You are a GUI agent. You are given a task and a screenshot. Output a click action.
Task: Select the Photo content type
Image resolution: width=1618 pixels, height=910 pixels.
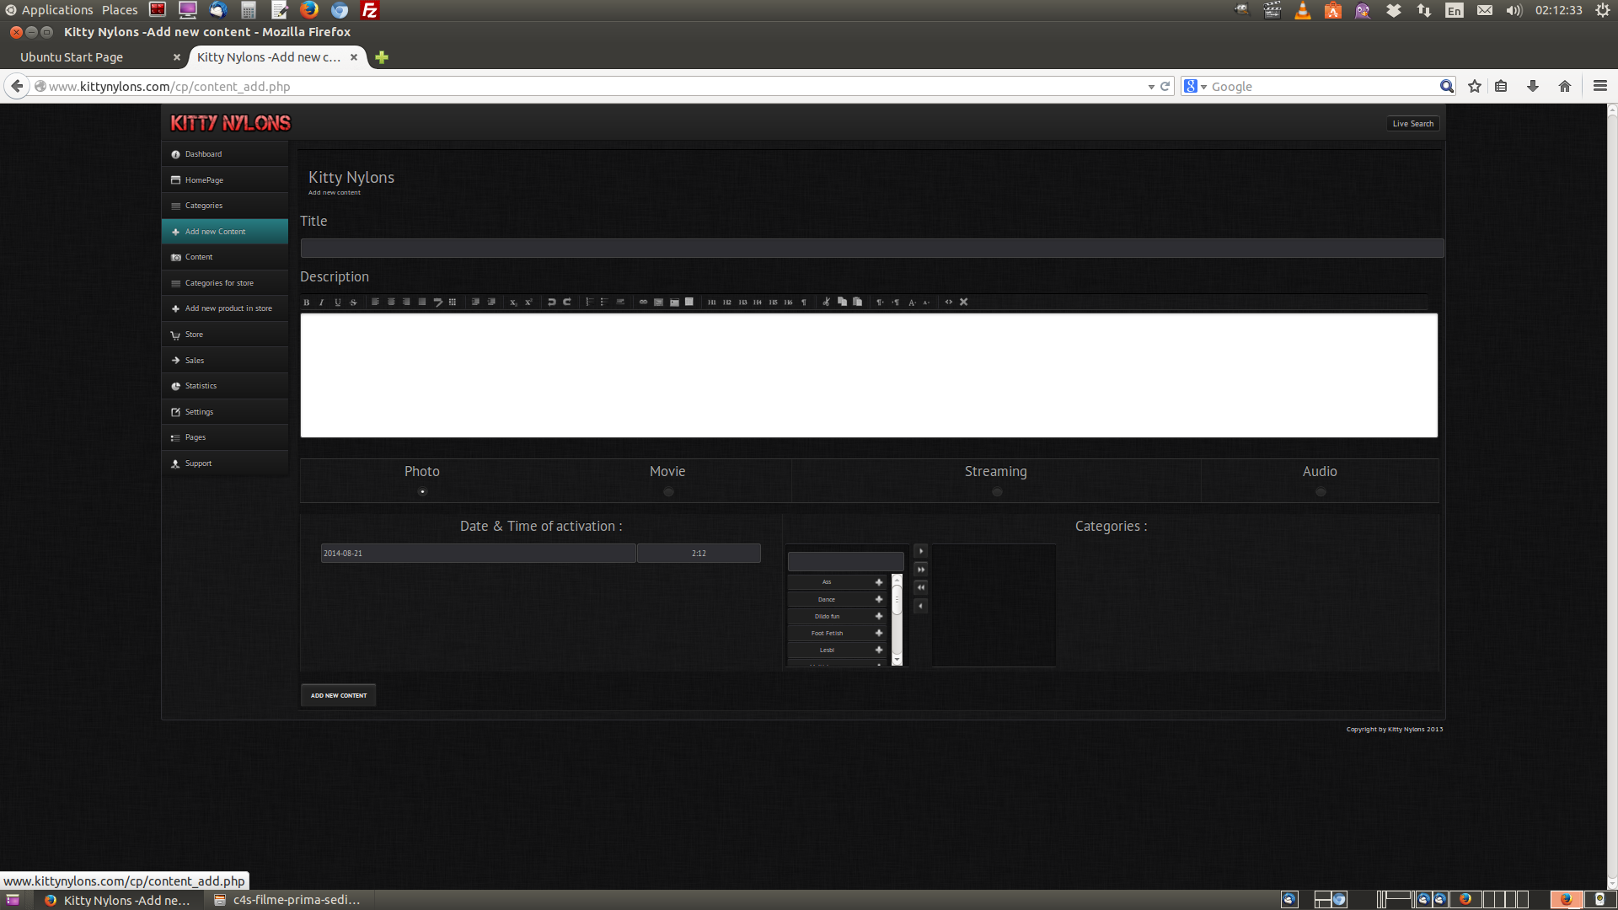coord(423,492)
